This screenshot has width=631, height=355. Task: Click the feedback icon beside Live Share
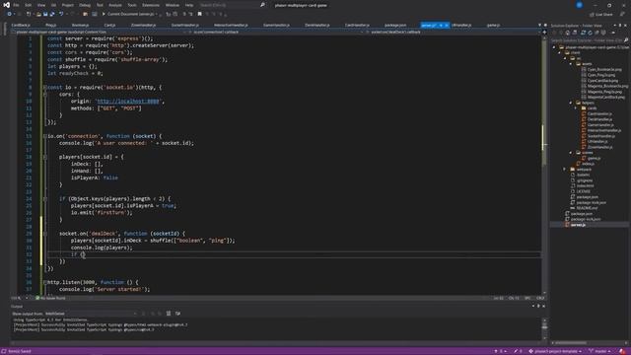click(622, 15)
